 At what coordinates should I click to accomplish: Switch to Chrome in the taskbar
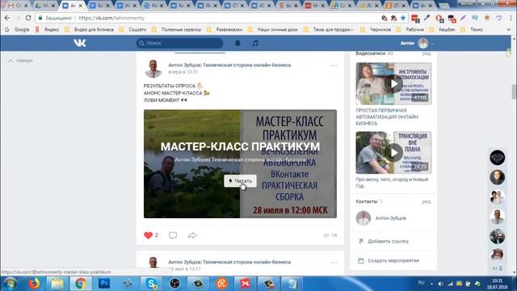[81, 284]
